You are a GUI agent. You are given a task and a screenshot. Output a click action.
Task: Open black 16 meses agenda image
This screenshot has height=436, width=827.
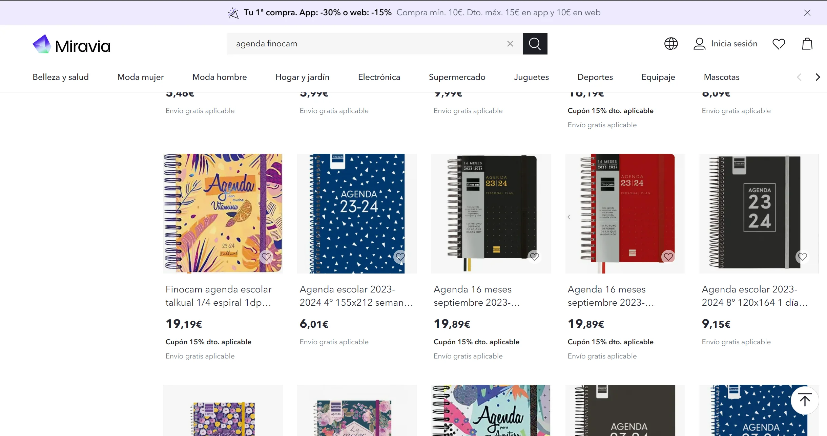tap(491, 213)
